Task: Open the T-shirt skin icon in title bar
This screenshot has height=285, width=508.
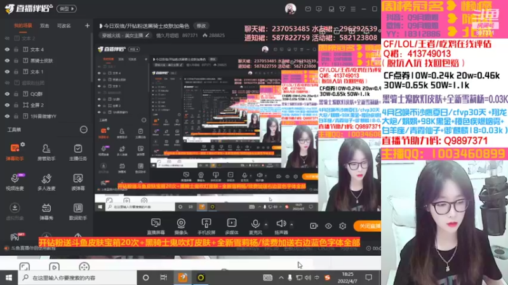Action: 342,9
